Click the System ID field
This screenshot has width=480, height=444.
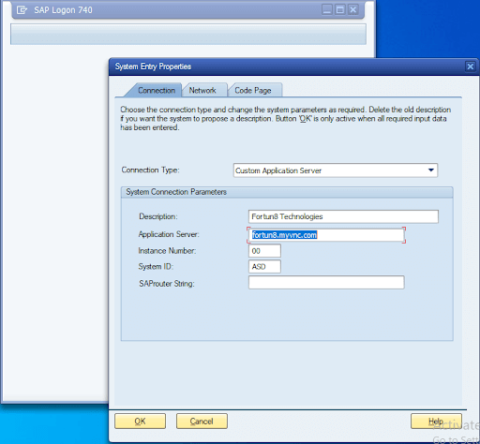(264, 266)
